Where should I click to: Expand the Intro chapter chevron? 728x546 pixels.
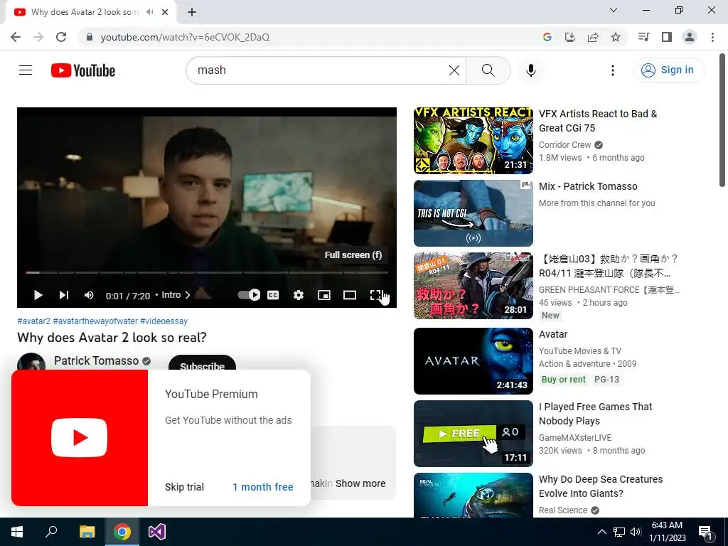(188, 295)
